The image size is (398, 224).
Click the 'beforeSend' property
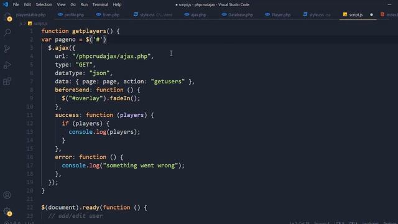(72, 90)
